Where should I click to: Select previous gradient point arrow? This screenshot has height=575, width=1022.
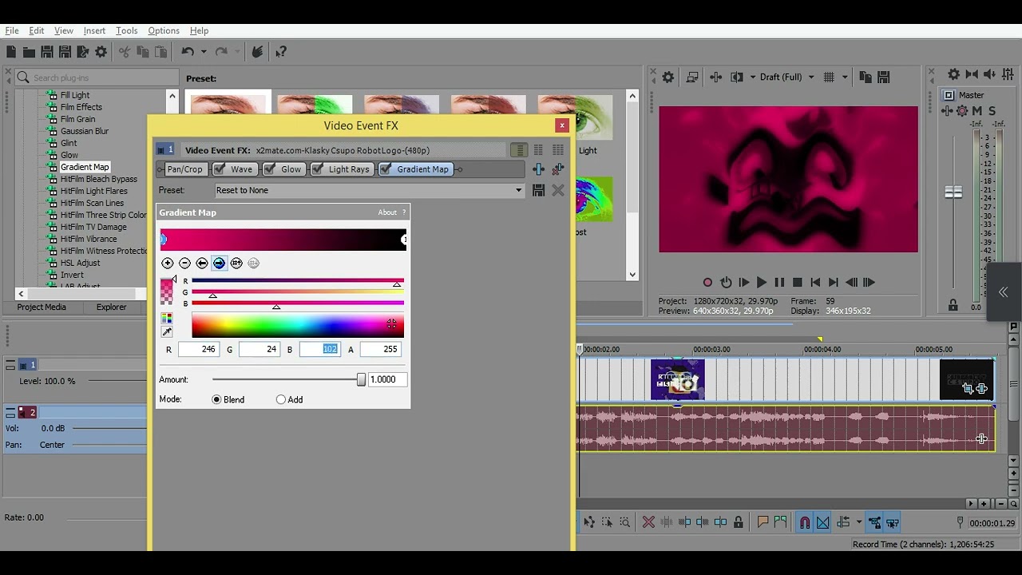202,263
